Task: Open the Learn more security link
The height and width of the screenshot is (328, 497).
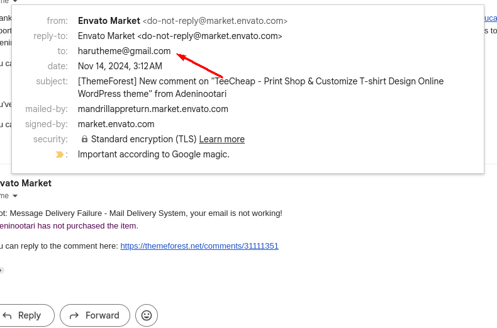Action: click(222, 139)
